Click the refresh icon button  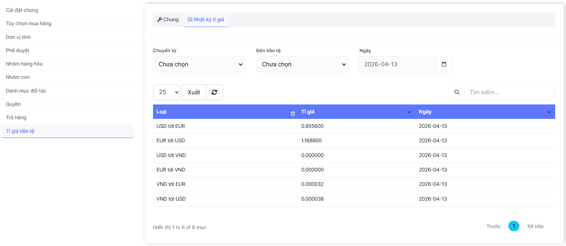pyautogui.click(x=214, y=92)
